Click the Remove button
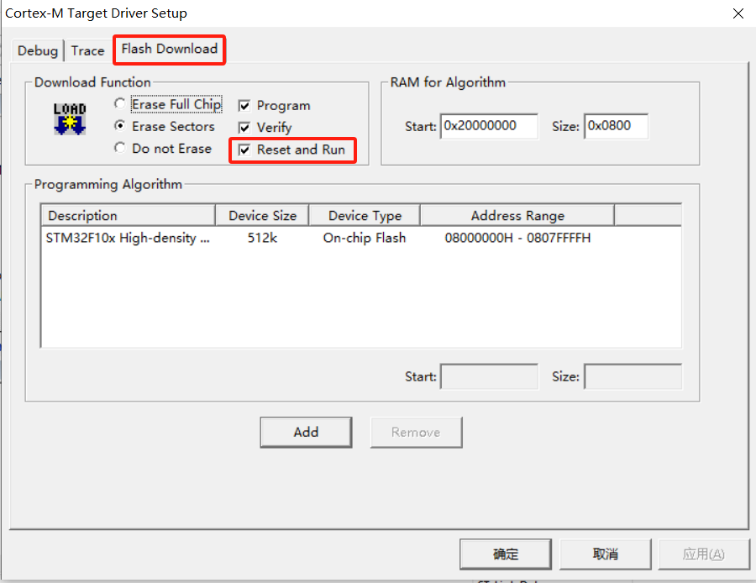The height and width of the screenshot is (583, 756). (416, 432)
